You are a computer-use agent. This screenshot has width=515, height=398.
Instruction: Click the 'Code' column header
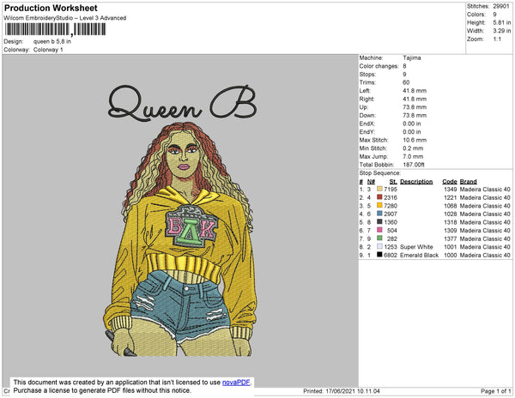point(449,182)
